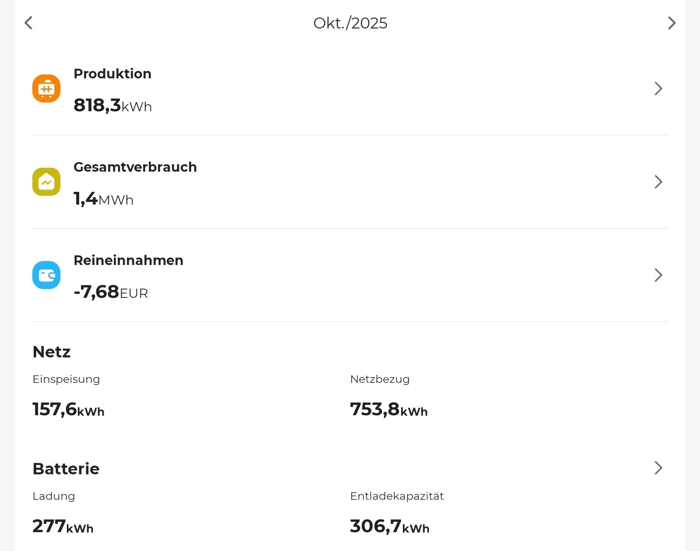The height and width of the screenshot is (551, 700).
Task: Click the blue Reineinnahmen wallet icon
Action: point(46,275)
